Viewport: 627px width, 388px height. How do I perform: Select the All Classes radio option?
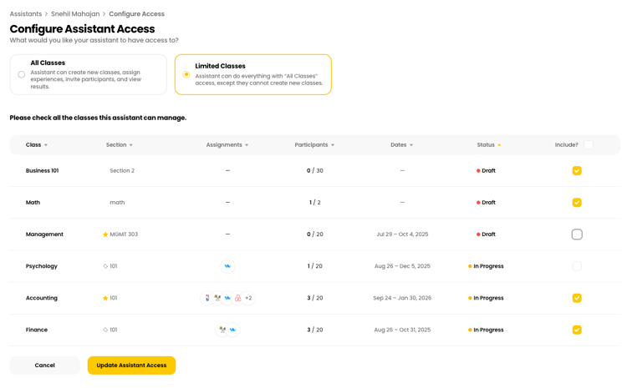[22, 75]
